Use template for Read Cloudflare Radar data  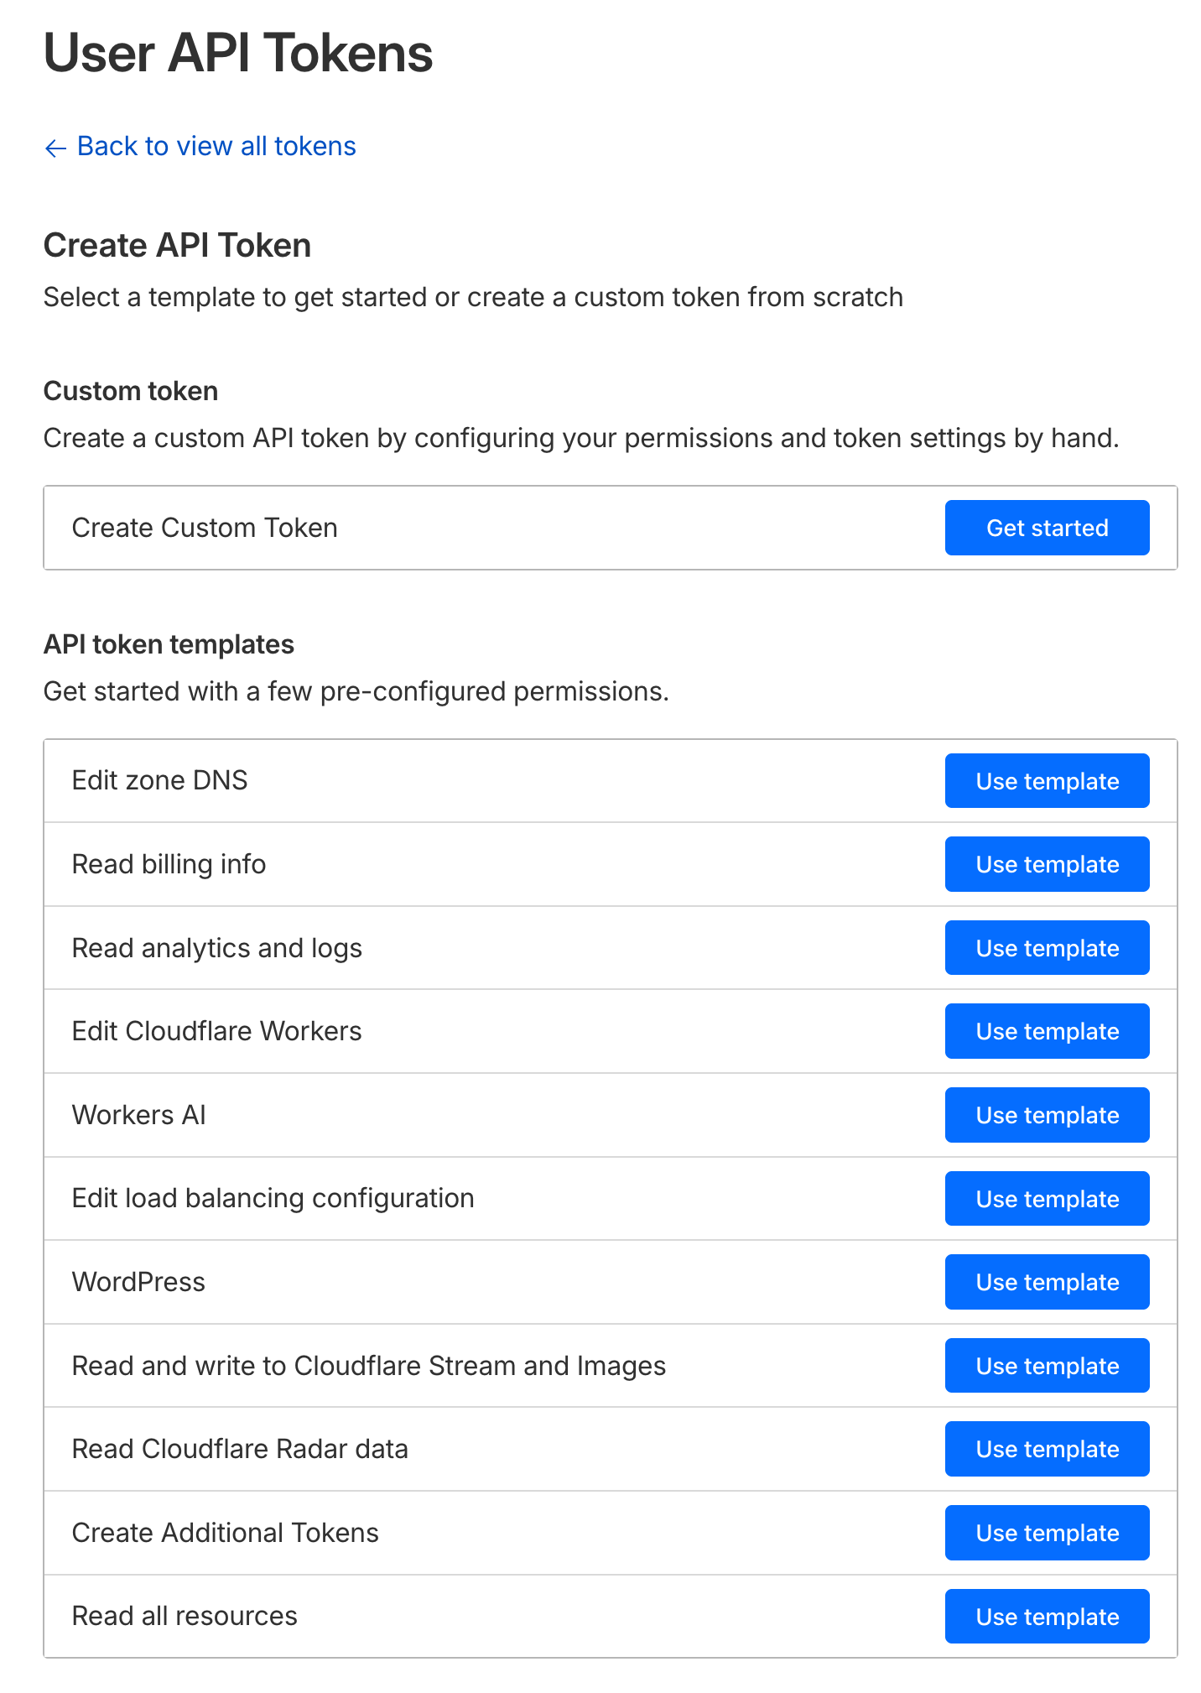point(1047,1449)
